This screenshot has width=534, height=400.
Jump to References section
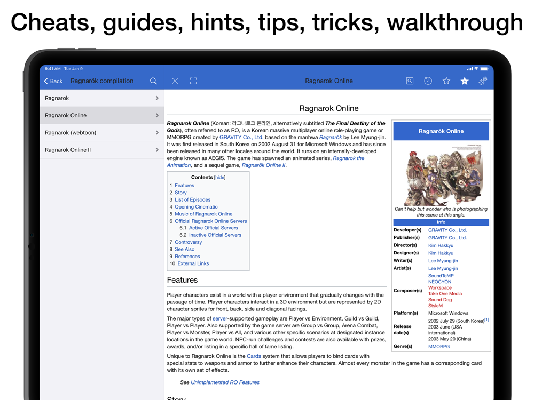[x=187, y=257]
